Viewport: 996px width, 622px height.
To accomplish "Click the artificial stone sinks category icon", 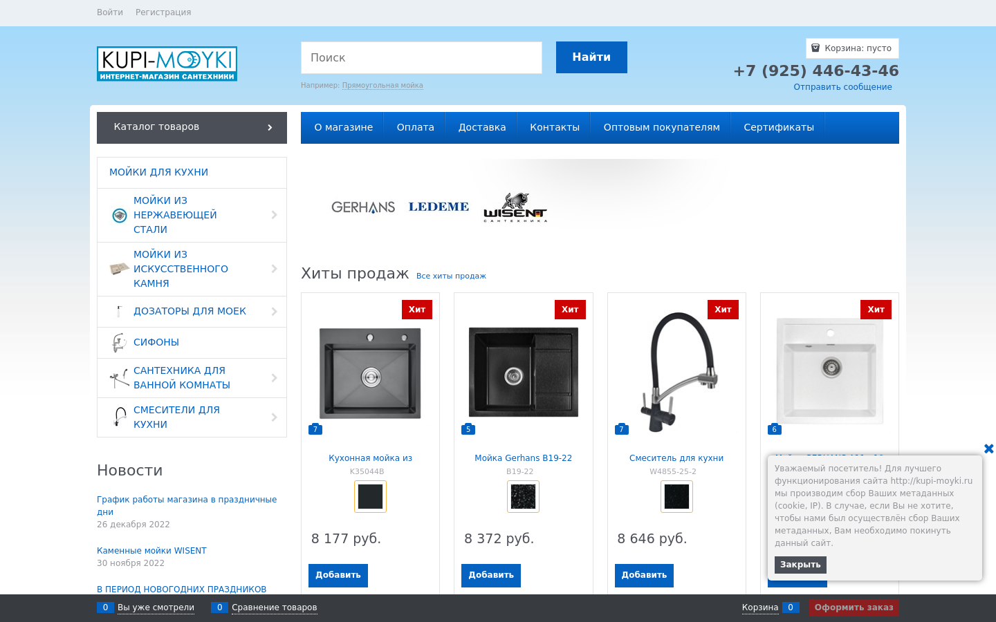I will coord(120,269).
